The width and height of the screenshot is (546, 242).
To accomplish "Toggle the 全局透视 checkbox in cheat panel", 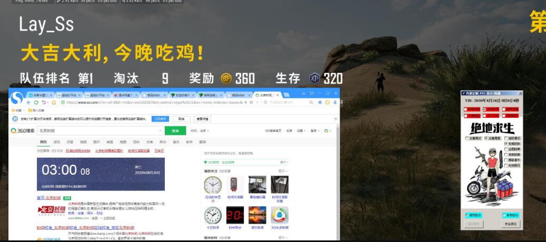I will (487, 138).
